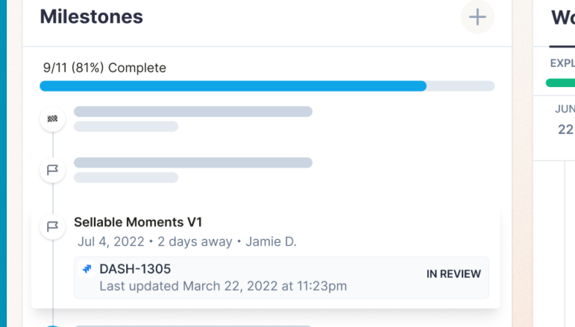The image size is (575, 327).
Task: Switch to the EXPL tab in right panel
Action: pyautogui.click(x=562, y=63)
